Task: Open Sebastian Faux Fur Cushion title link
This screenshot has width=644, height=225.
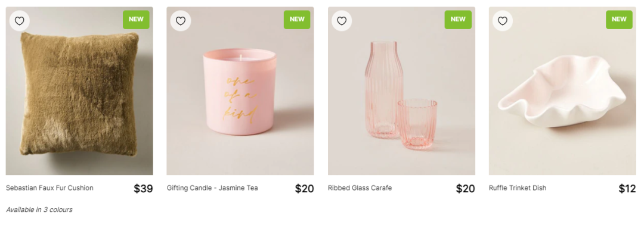Action: point(49,188)
